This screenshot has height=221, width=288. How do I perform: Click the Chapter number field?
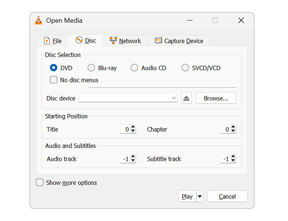[x=225, y=129]
